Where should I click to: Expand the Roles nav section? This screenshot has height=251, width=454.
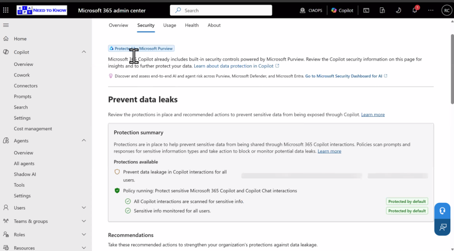point(84,235)
